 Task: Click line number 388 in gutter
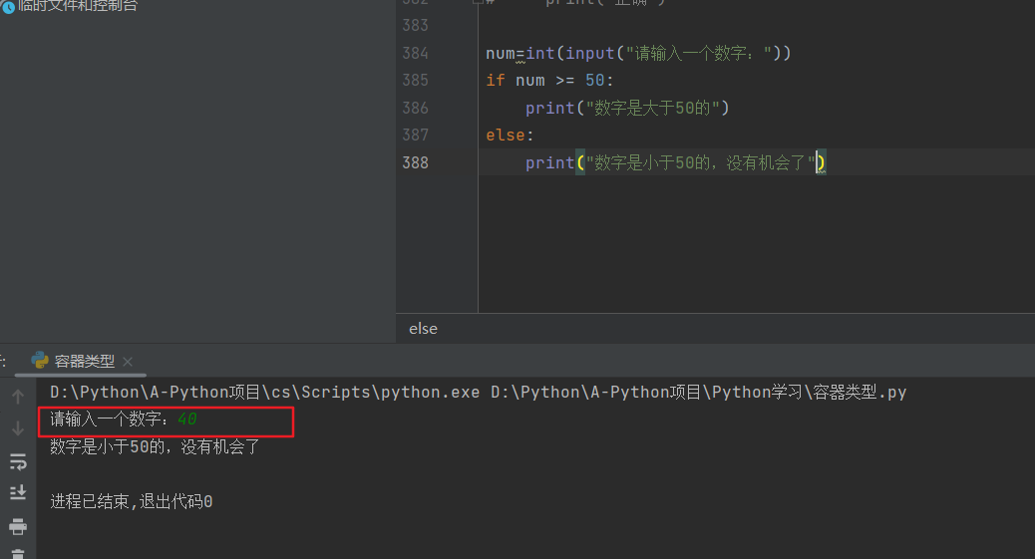click(415, 162)
